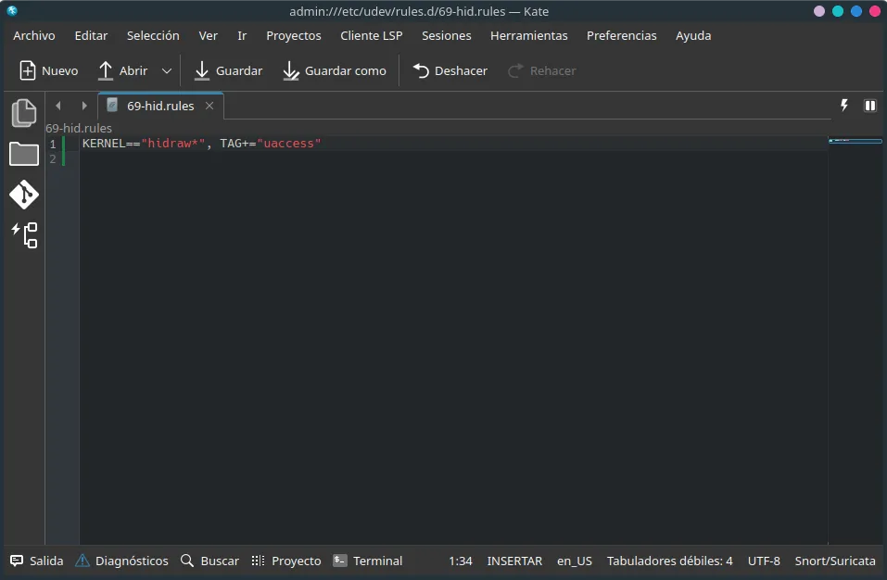
Task: Click the KERNEL keyword in line 1
Action: tap(104, 144)
